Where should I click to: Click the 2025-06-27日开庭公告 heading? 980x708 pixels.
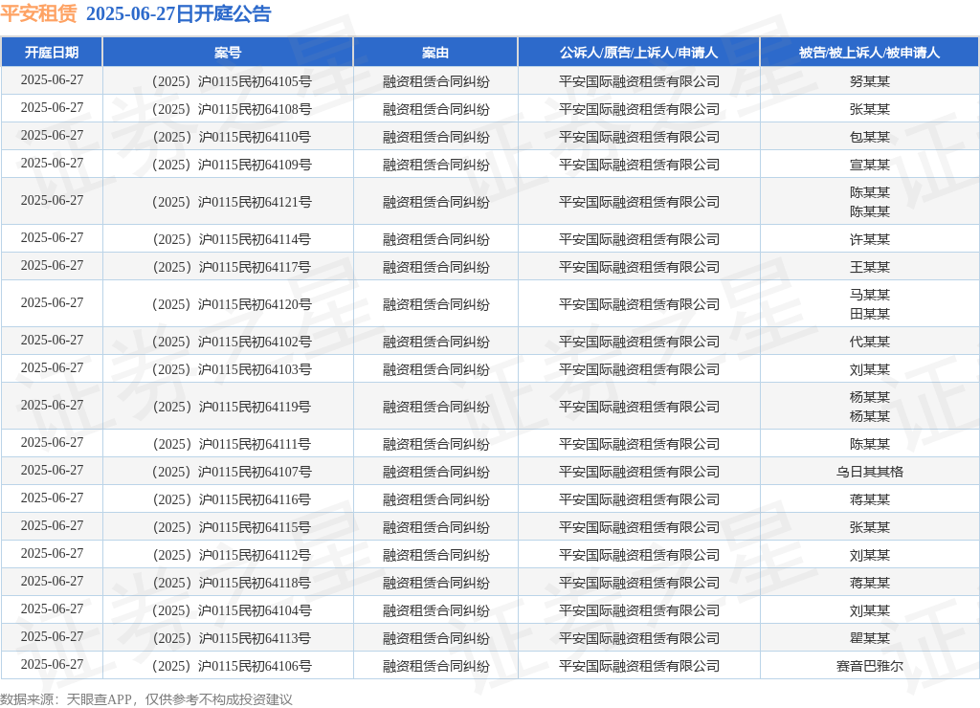pyautogui.click(x=179, y=13)
